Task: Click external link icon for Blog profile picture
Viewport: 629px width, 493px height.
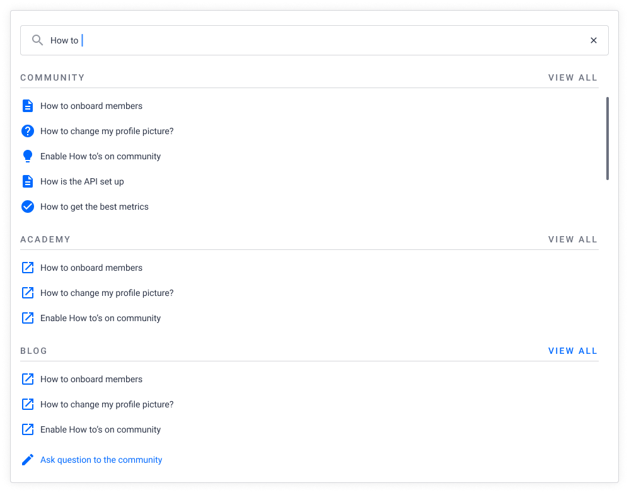Action: click(27, 404)
